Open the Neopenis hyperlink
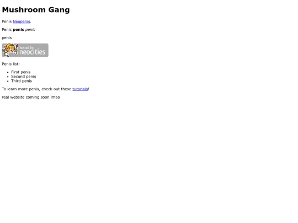The height and width of the screenshot is (223, 298). click(x=22, y=21)
